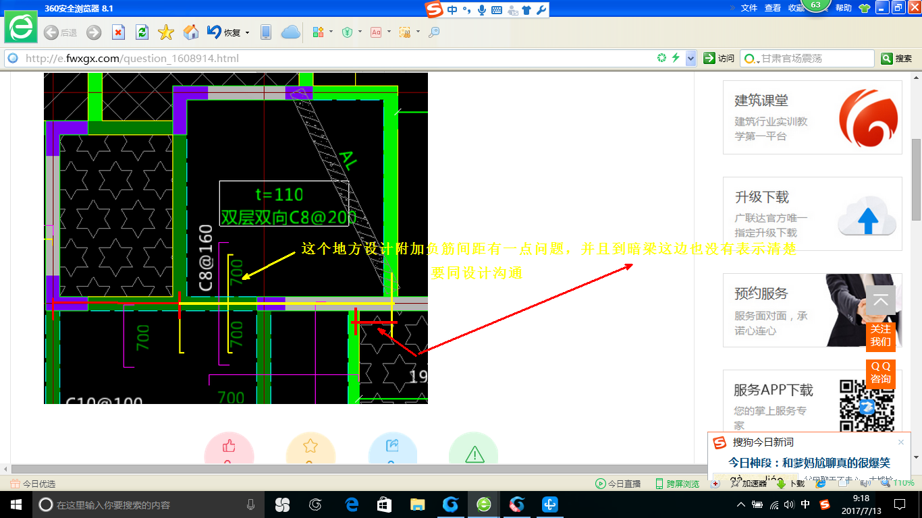
Task: Open the extensions grid icon
Action: coord(319,32)
